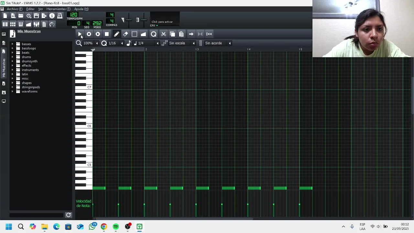The height and width of the screenshot is (233, 414).
Task: Copy selected notes
Action: coord(172,34)
